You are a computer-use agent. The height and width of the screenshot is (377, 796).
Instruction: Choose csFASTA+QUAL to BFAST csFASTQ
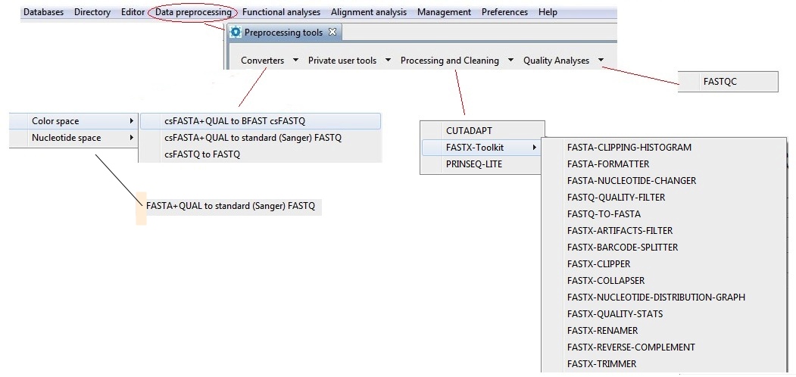tap(234, 120)
